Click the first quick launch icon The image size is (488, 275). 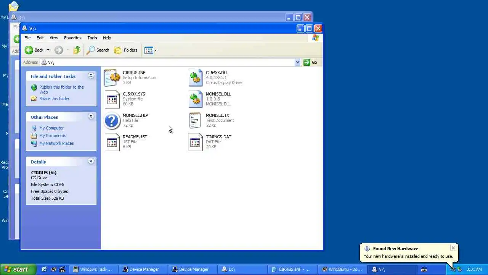(44, 269)
